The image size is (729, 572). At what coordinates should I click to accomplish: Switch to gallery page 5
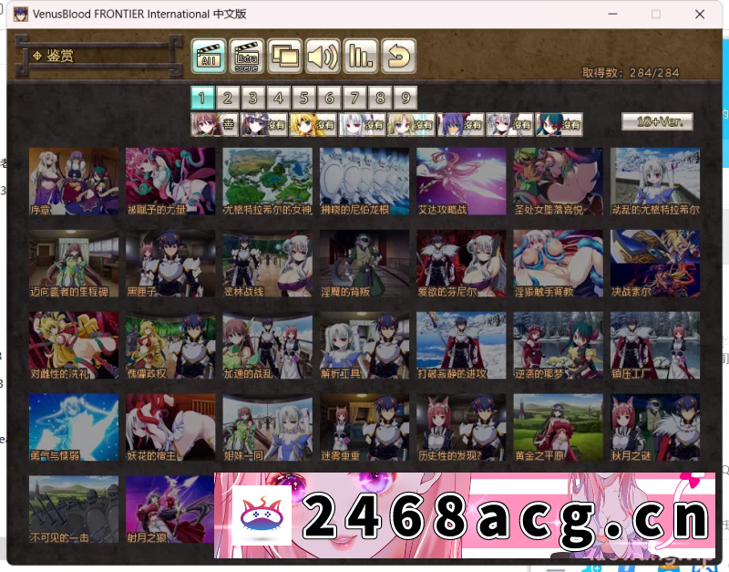[304, 97]
